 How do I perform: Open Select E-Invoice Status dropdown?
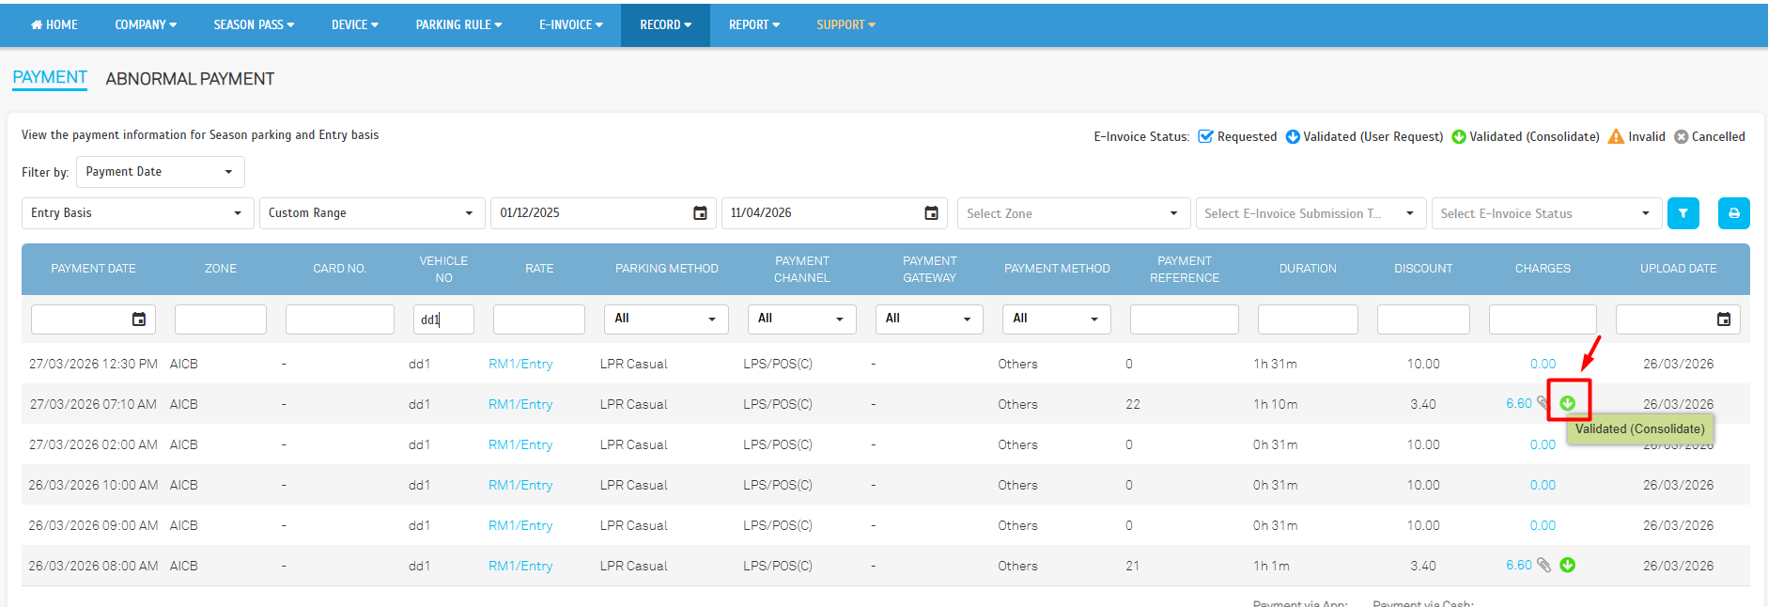1544,213
